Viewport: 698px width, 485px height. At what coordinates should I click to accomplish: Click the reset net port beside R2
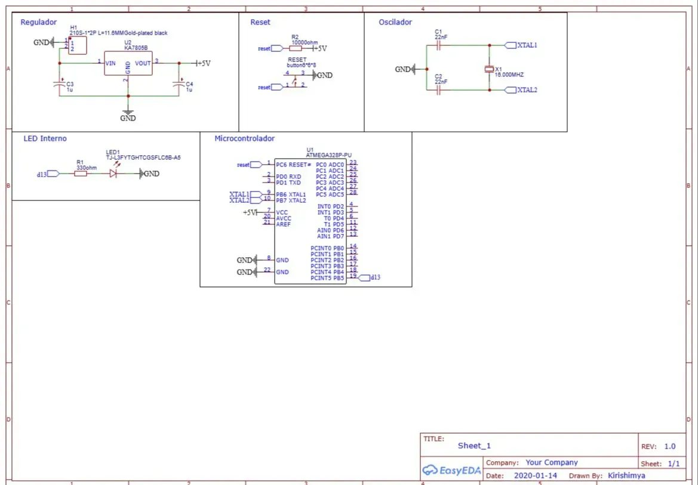[270, 48]
